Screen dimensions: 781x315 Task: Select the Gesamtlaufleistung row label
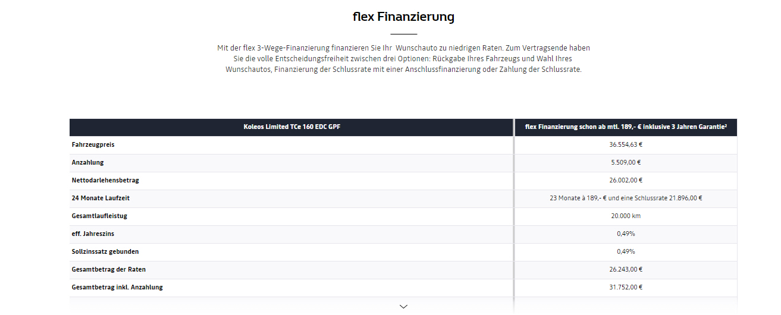coord(99,216)
